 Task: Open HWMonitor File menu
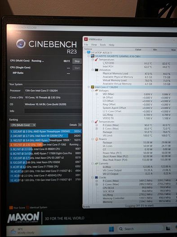tap(86, 45)
